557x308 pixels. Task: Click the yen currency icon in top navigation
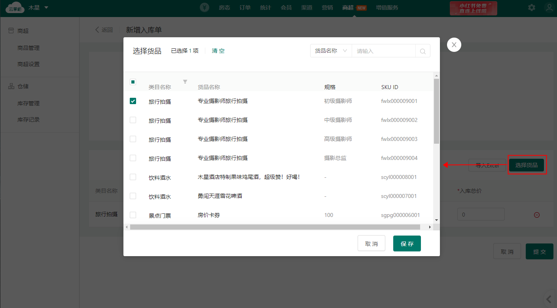coord(205,8)
